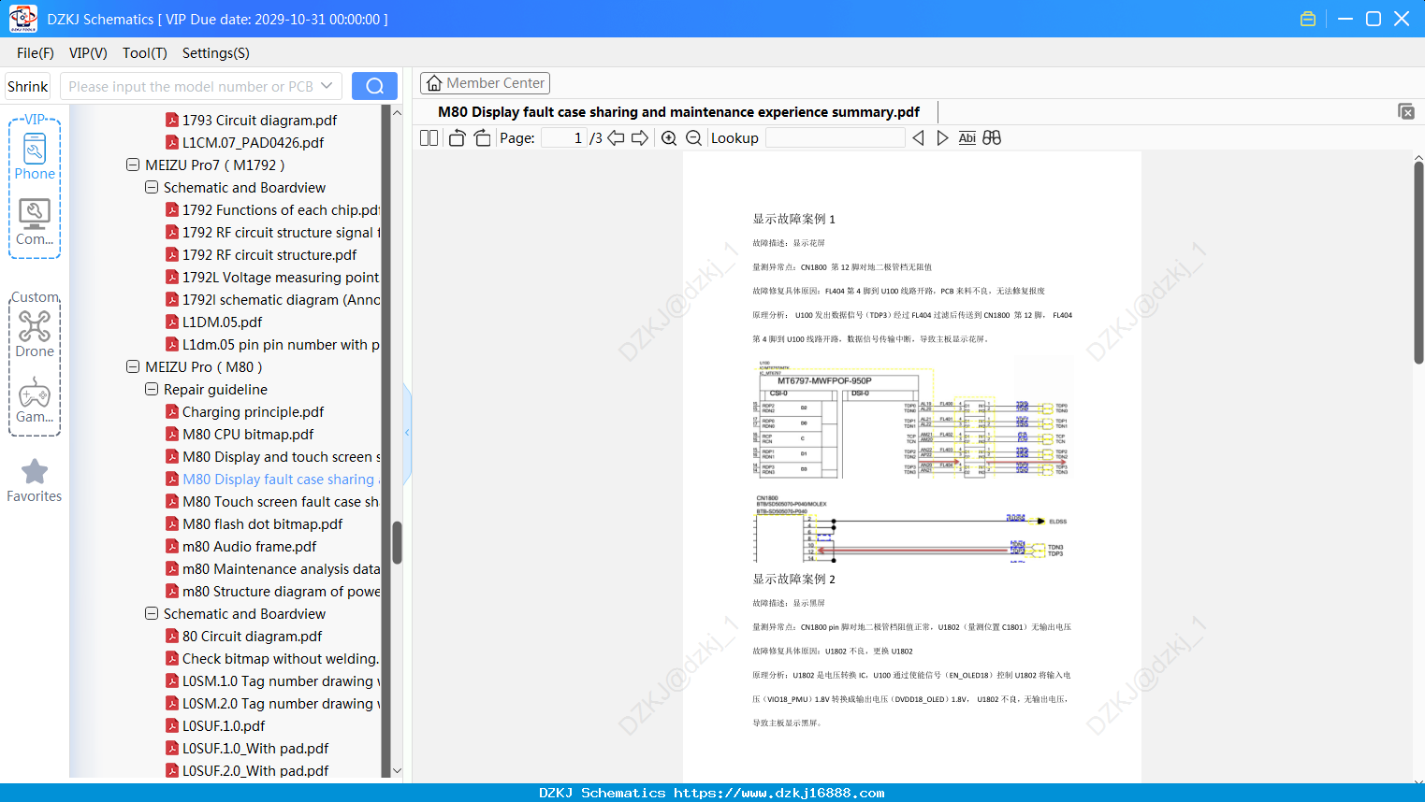Zoom in on the PDF
Image resolution: width=1425 pixels, height=802 pixels.
pos(669,138)
